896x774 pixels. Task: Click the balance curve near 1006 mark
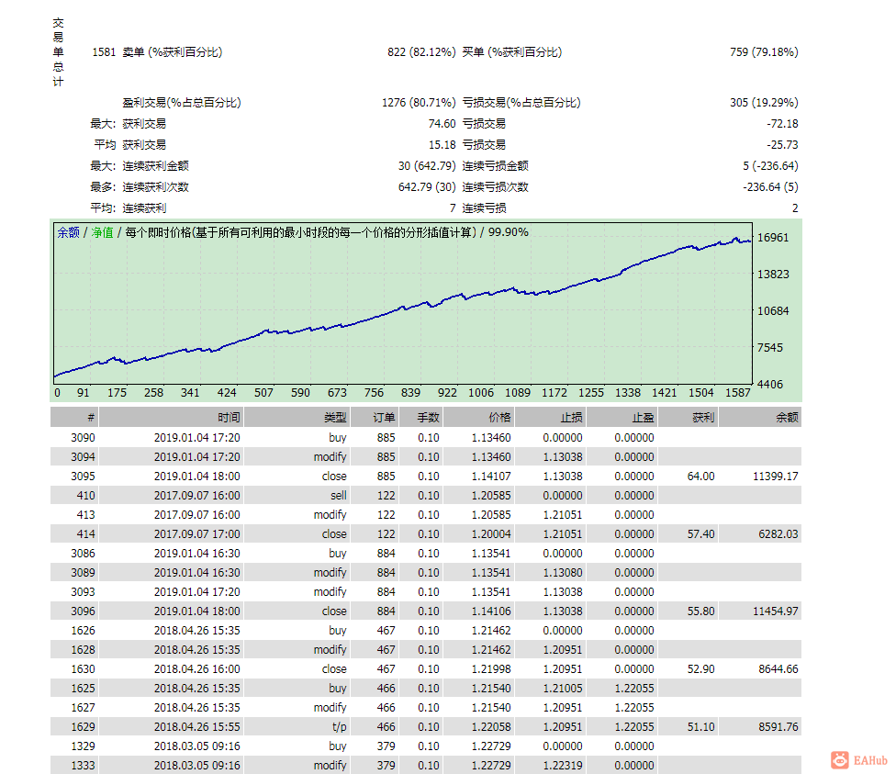pyautogui.click(x=480, y=294)
